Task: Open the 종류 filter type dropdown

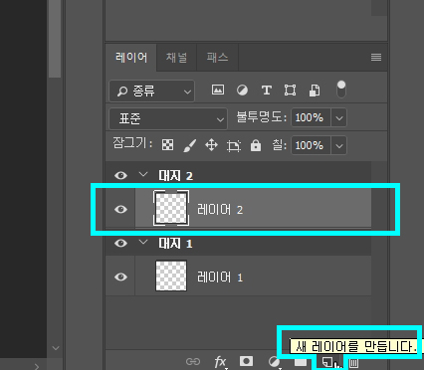Action: (x=152, y=91)
